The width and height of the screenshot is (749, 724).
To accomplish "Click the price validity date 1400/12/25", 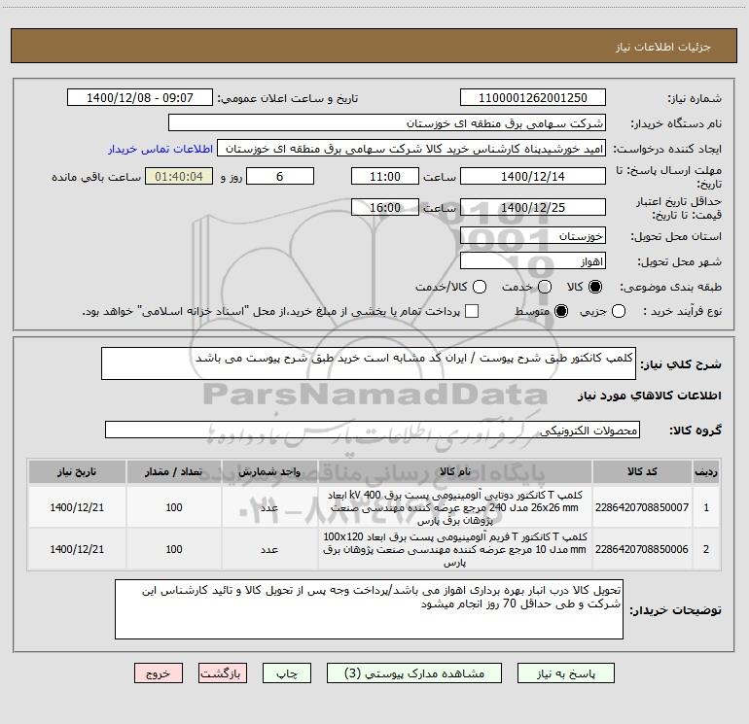I will (533, 208).
